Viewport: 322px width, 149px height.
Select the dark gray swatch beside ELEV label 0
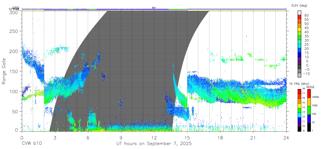coord(299,67)
